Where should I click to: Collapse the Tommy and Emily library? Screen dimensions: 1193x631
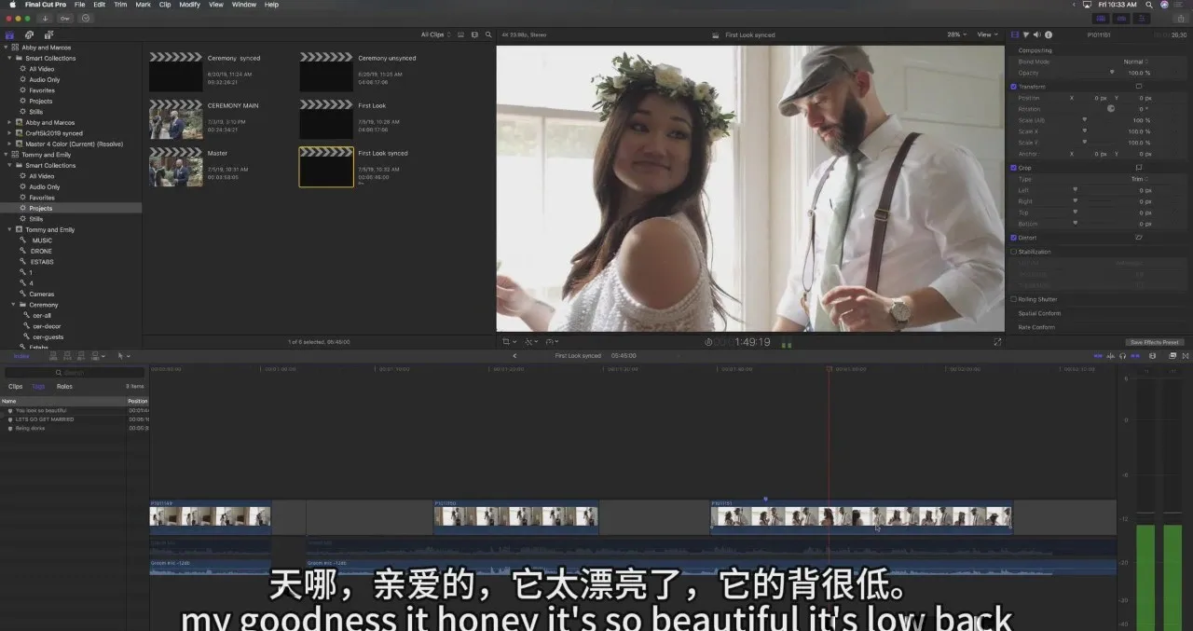coord(6,155)
